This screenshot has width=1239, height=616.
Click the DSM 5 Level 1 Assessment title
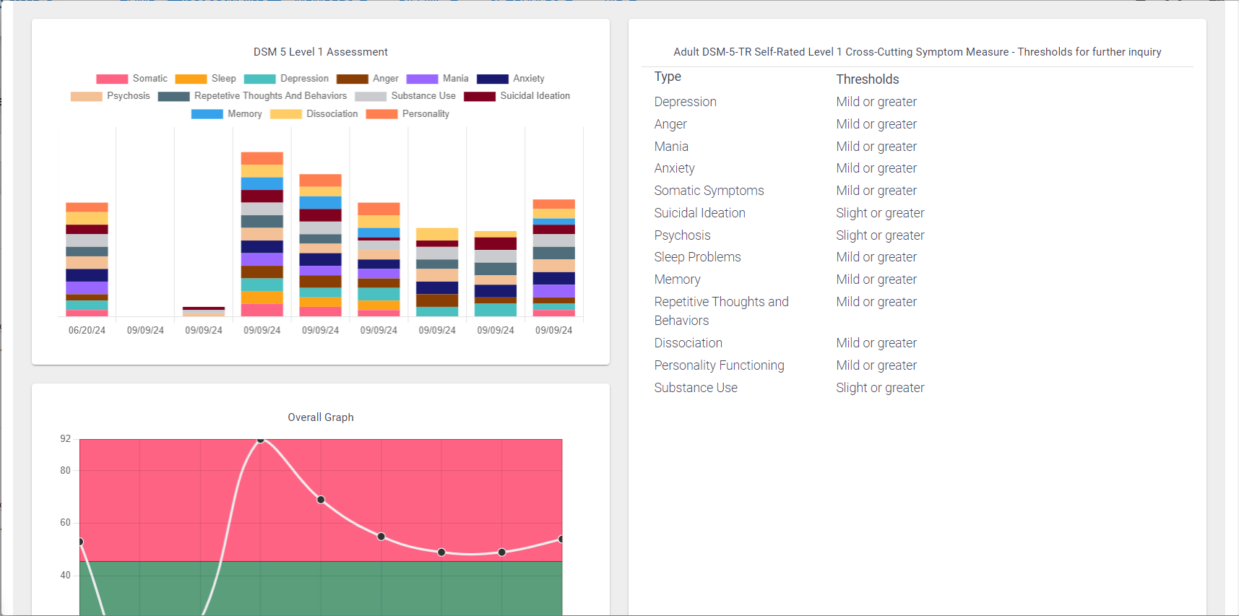pyautogui.click(x=321, y=52)
